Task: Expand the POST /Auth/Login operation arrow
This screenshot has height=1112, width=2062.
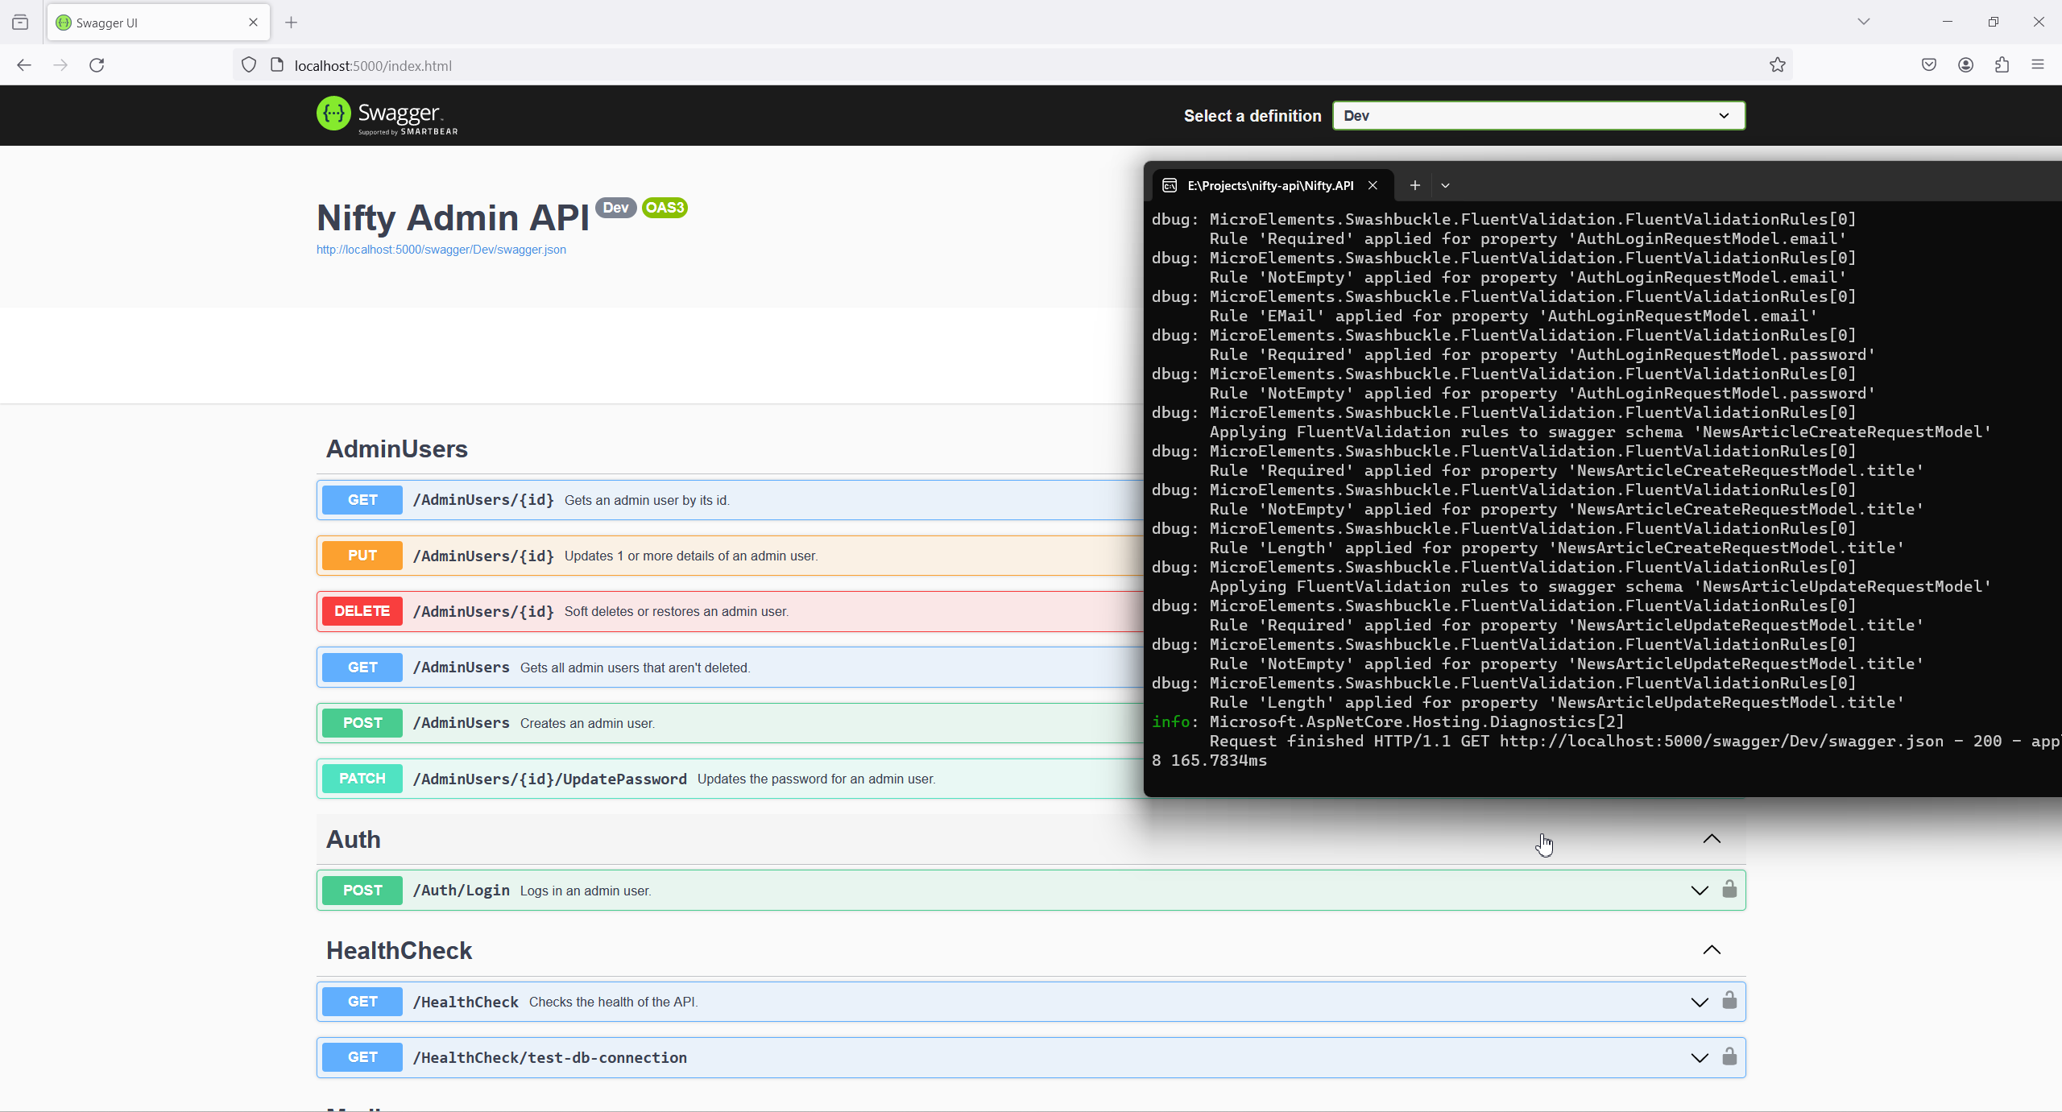Action: pyautogui.click(x=1700, y=891)
